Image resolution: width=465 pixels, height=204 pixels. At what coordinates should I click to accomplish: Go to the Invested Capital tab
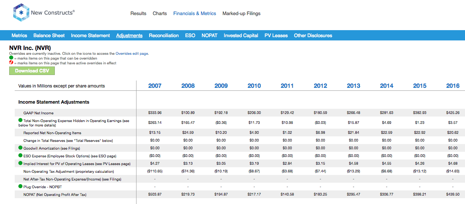pos(241,35)
